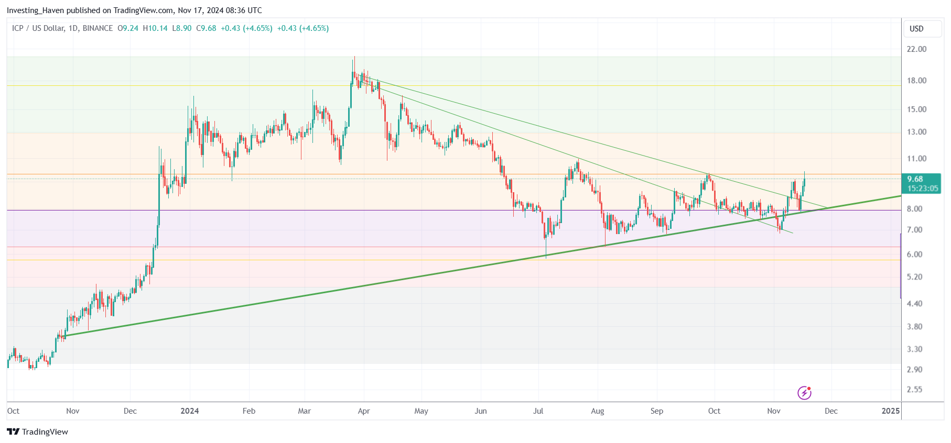Click the May label on time axis

click(x=422, y=411)
